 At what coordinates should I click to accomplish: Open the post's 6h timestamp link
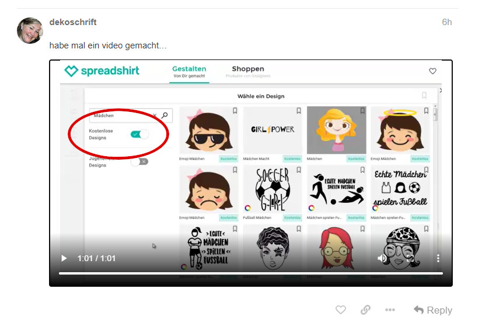(x=446, y=22)
